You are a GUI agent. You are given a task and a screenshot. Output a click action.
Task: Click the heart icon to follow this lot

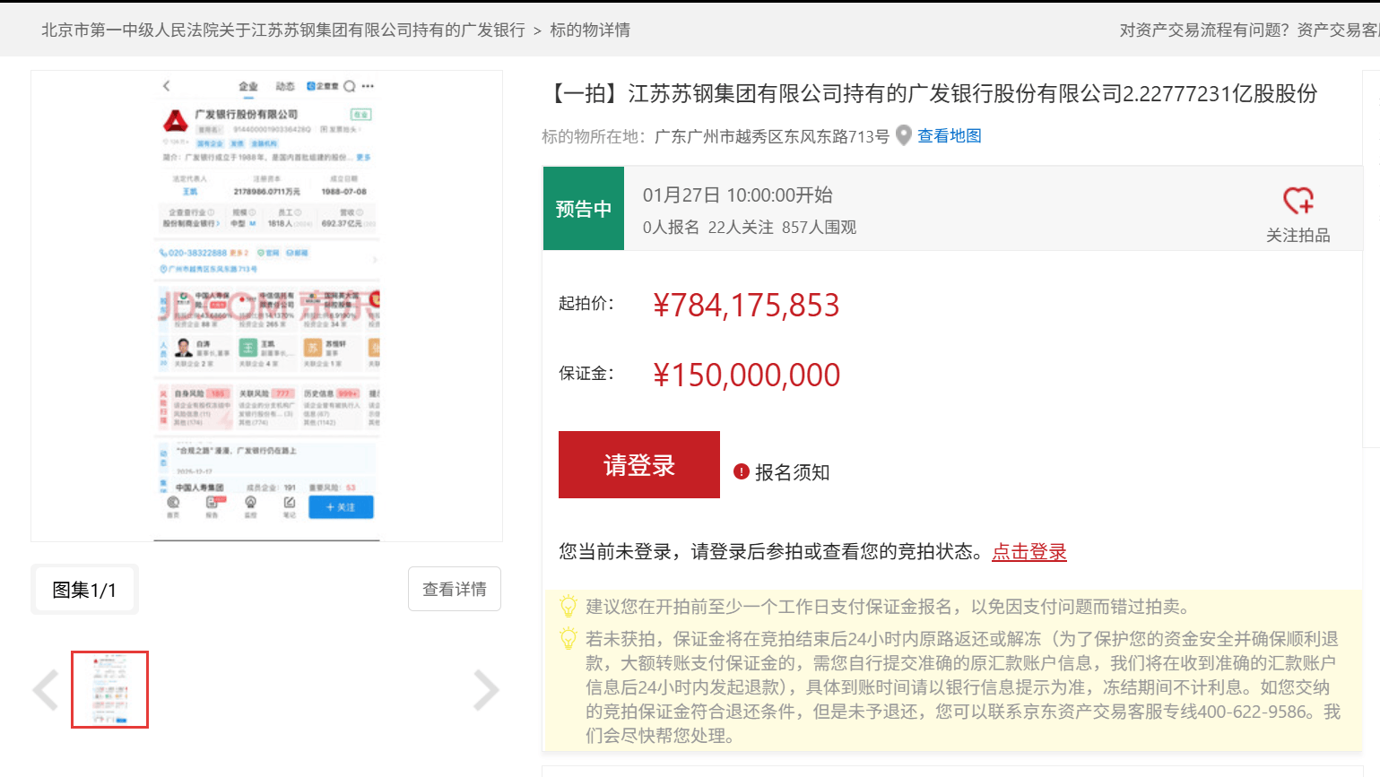[1298, 200]
